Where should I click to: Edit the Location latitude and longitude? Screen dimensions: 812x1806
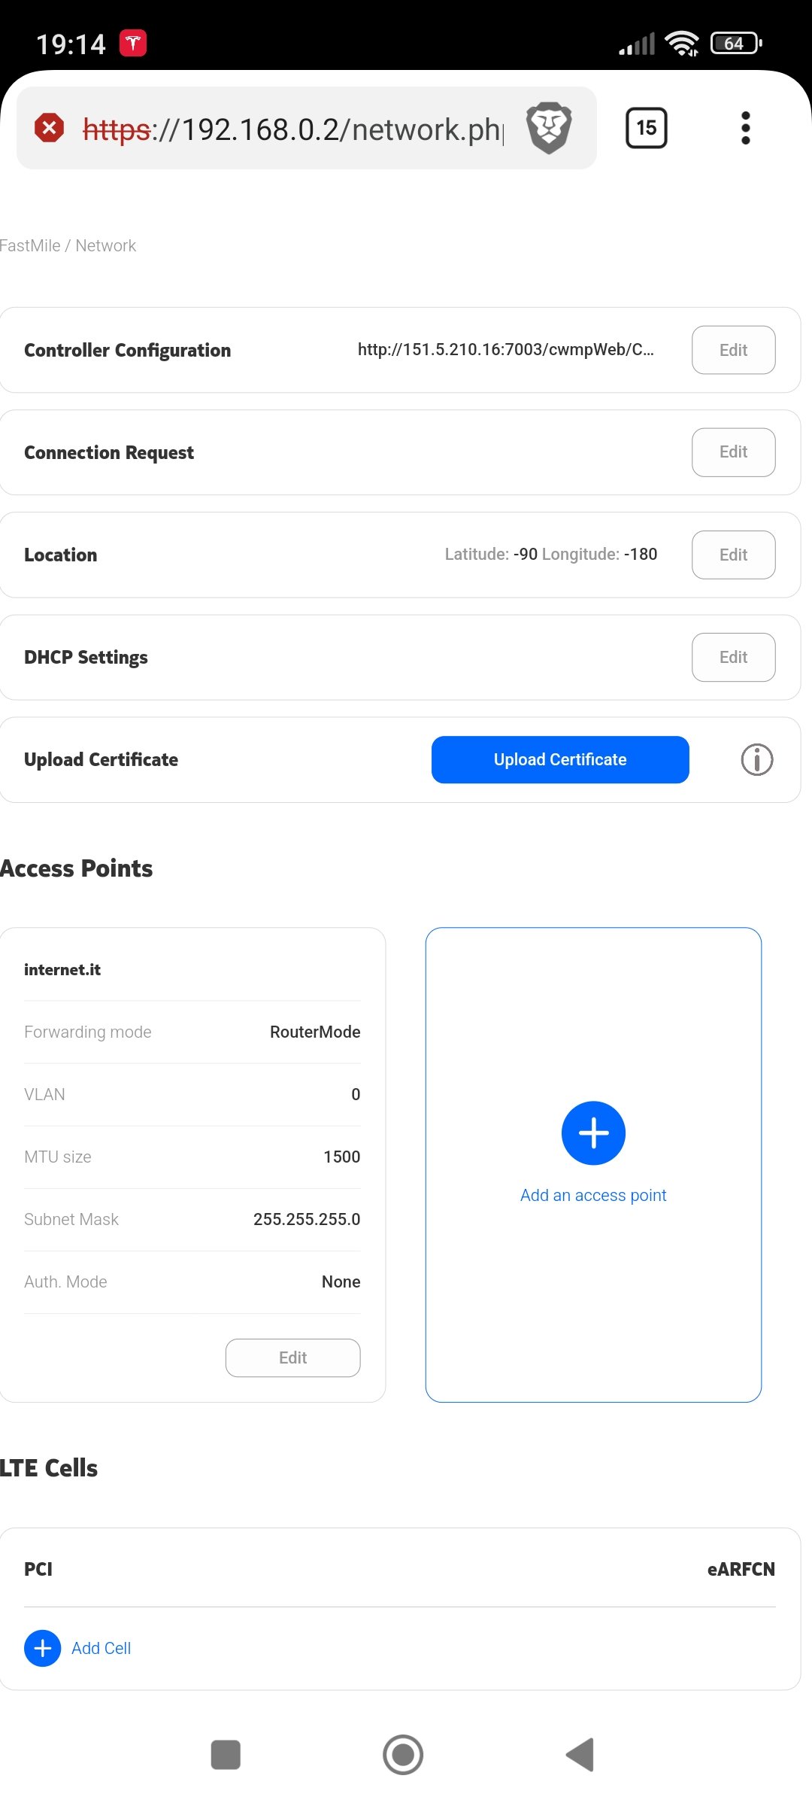(733, 555)
